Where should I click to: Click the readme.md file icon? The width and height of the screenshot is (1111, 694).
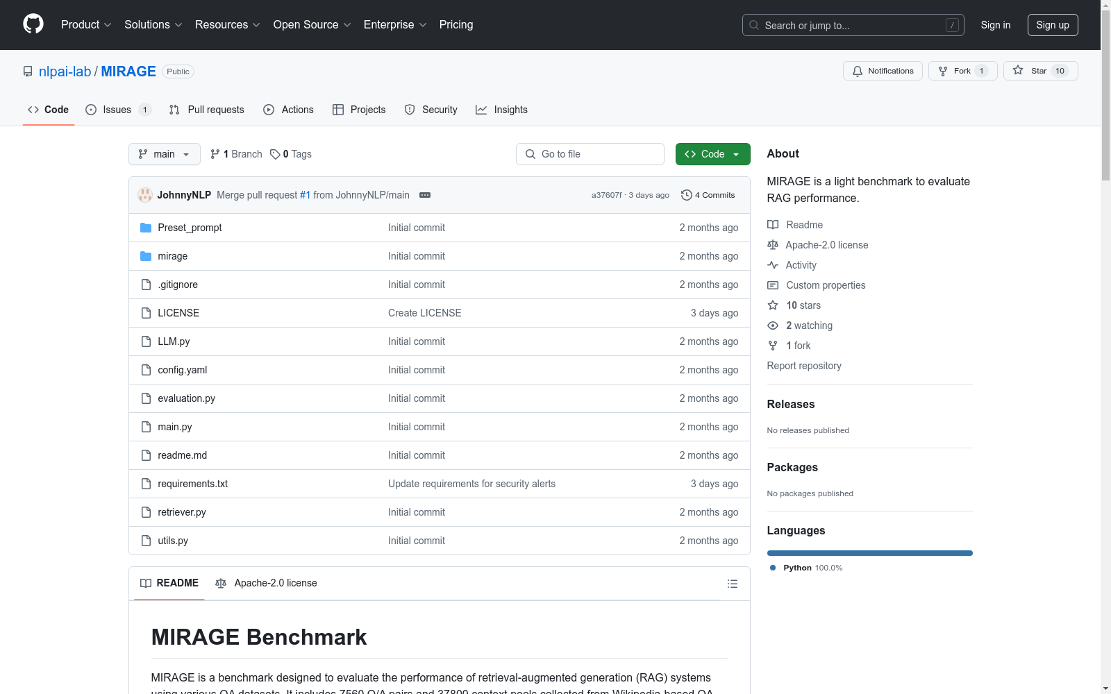coord(146,455)
